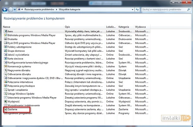Click the Nagrywanie dźwięku icon
193x127 pixels.
click(x=5, y=70)
